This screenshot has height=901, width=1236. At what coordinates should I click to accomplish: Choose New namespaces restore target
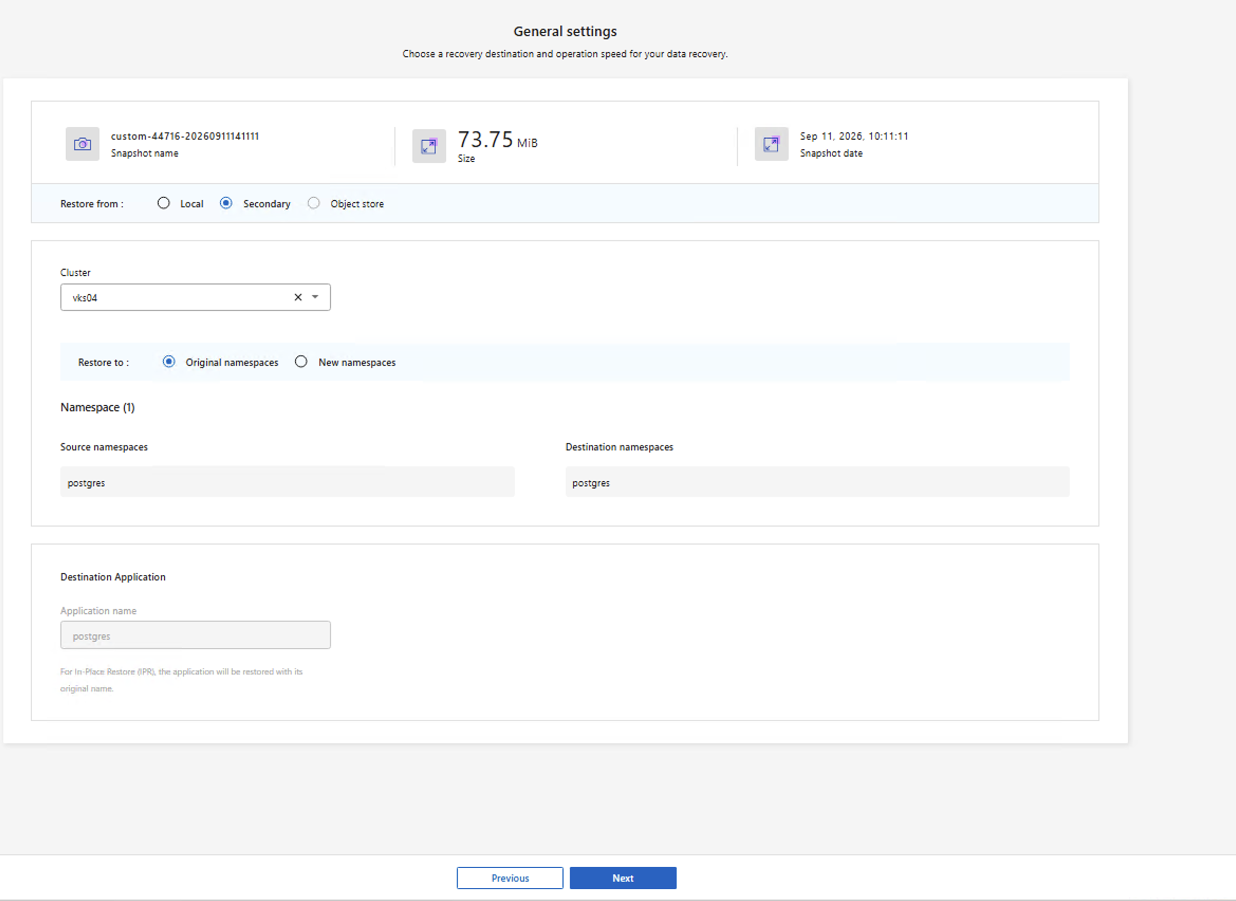tap(301, 362)
